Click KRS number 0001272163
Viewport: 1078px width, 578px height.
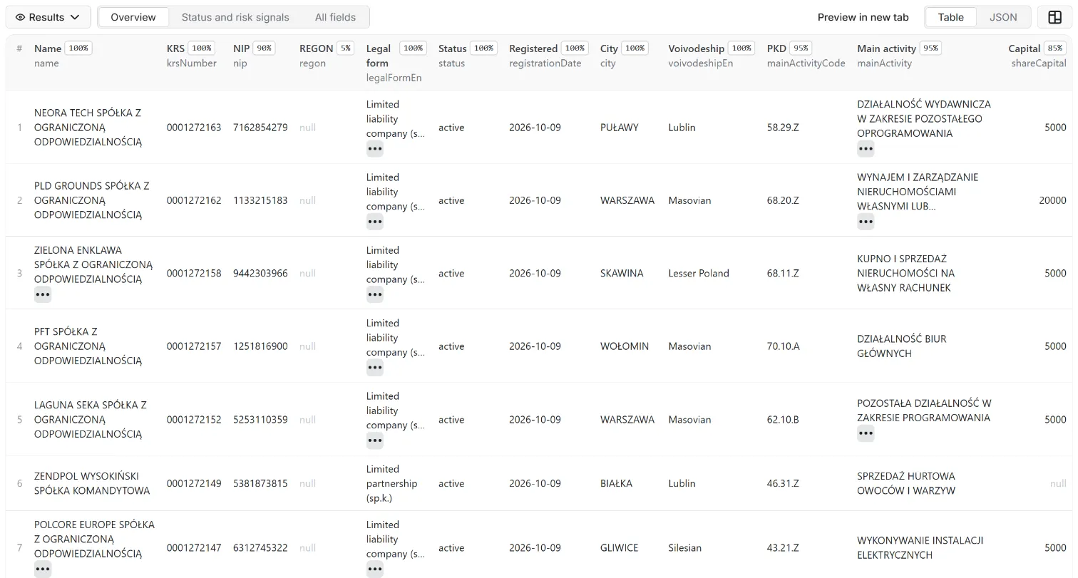(194, 128)
